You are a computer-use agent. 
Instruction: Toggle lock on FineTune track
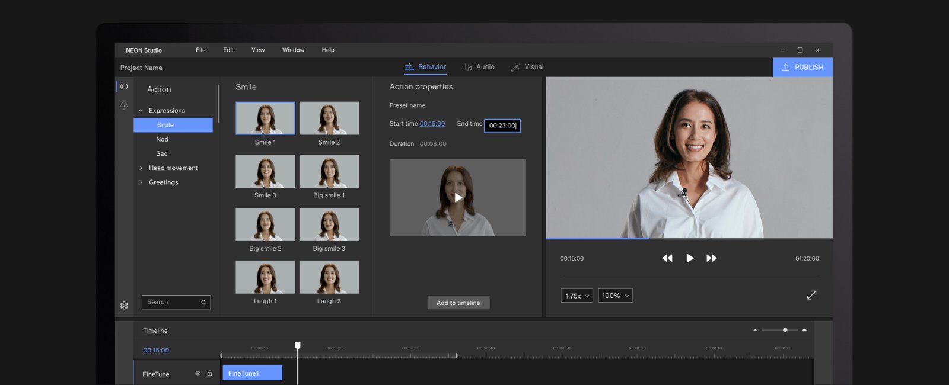point(209,373)
